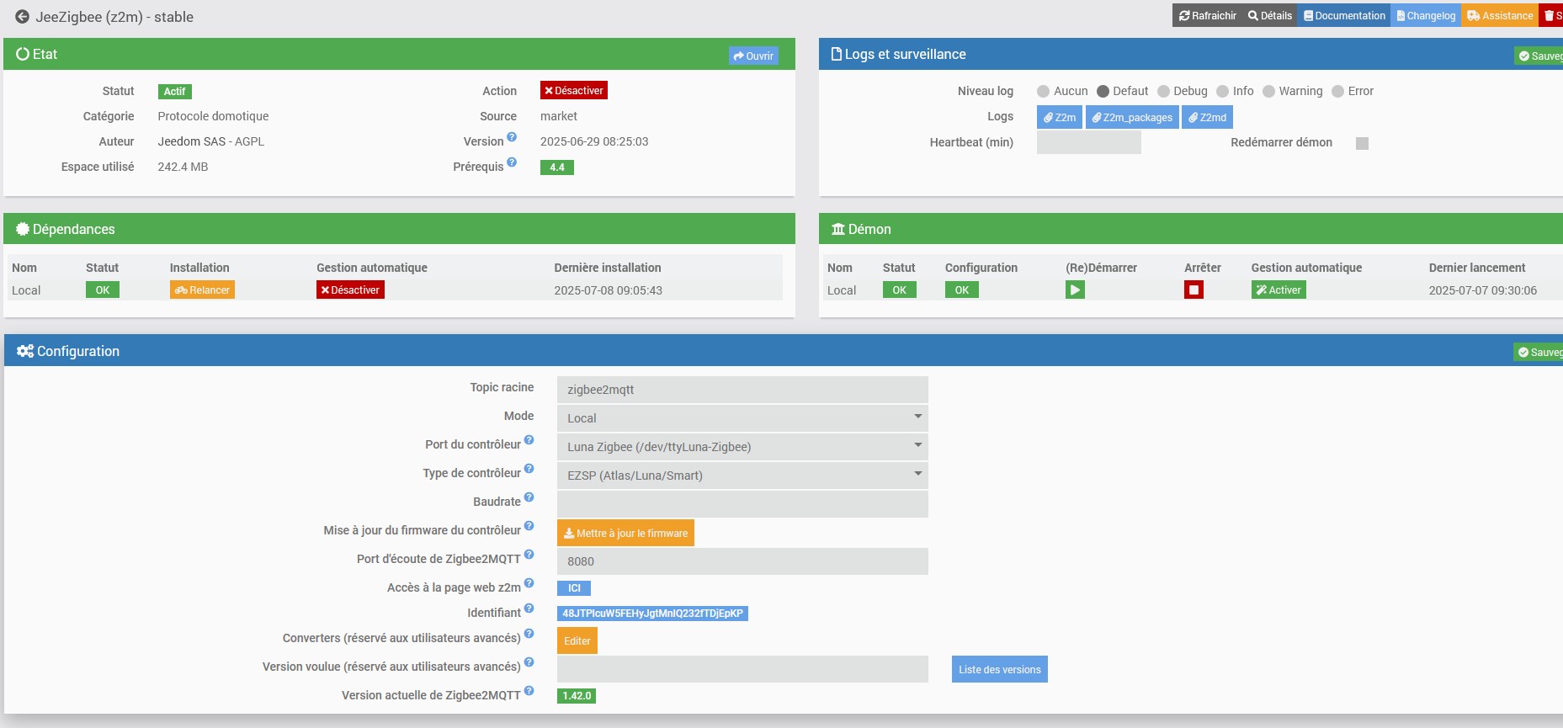Click the Identifiant token label
The height and width of the screenshot is (728, 1563).
[652, 614]
